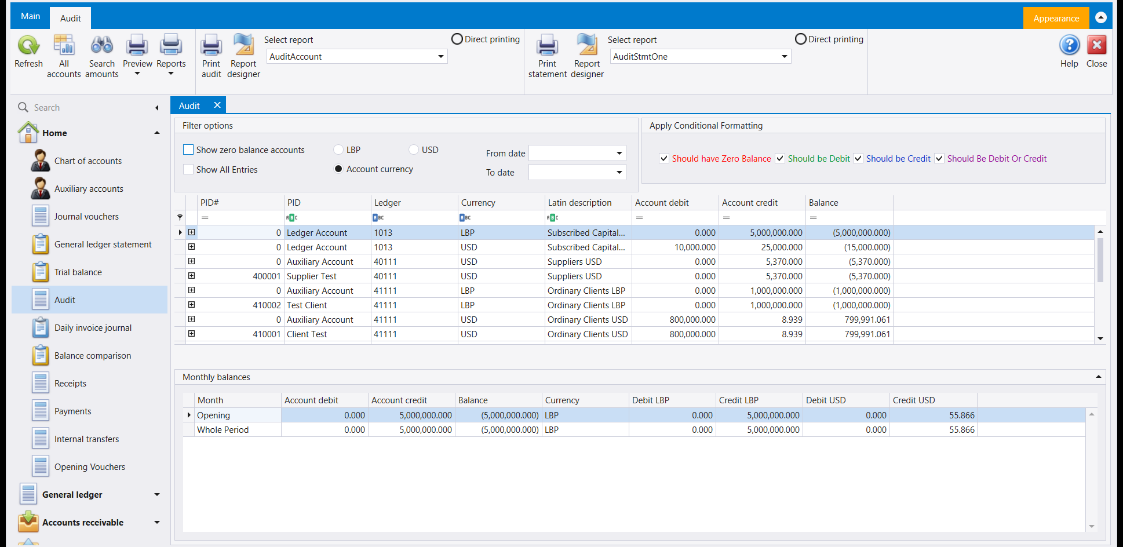Collapse the sidebar navigation pane arrow
The height and width of the screenshot is (547, 1123).
coord(157,107)
